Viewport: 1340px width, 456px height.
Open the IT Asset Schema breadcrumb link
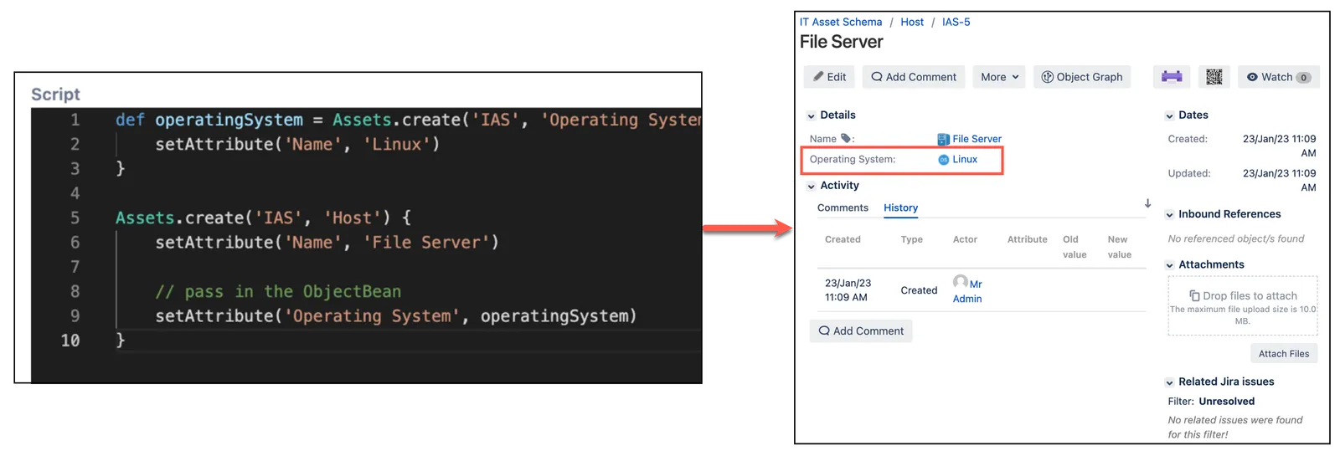pyautogui.click(x=841, y=22)
